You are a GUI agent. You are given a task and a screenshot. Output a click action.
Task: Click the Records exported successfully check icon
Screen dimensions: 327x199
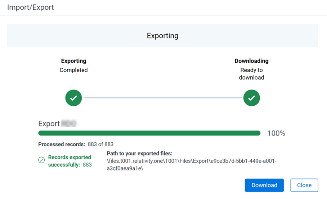coord(41,160)
